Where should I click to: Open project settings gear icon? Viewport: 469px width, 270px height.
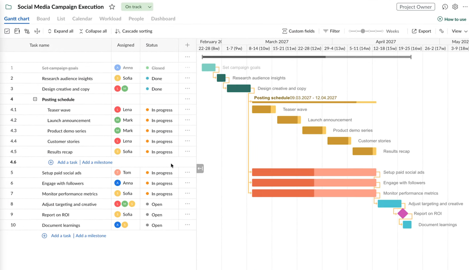[x=455, y=7]
